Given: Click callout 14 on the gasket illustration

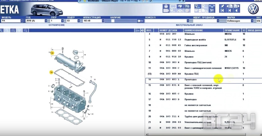Looking at the screenshot, I should pos(51,72).
